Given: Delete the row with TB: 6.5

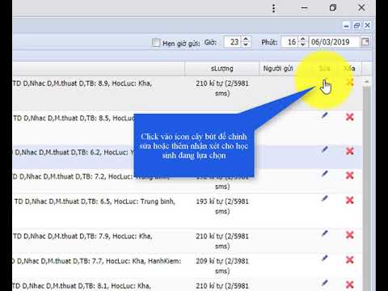Looking at the screenshot, I should coord(350,200).
